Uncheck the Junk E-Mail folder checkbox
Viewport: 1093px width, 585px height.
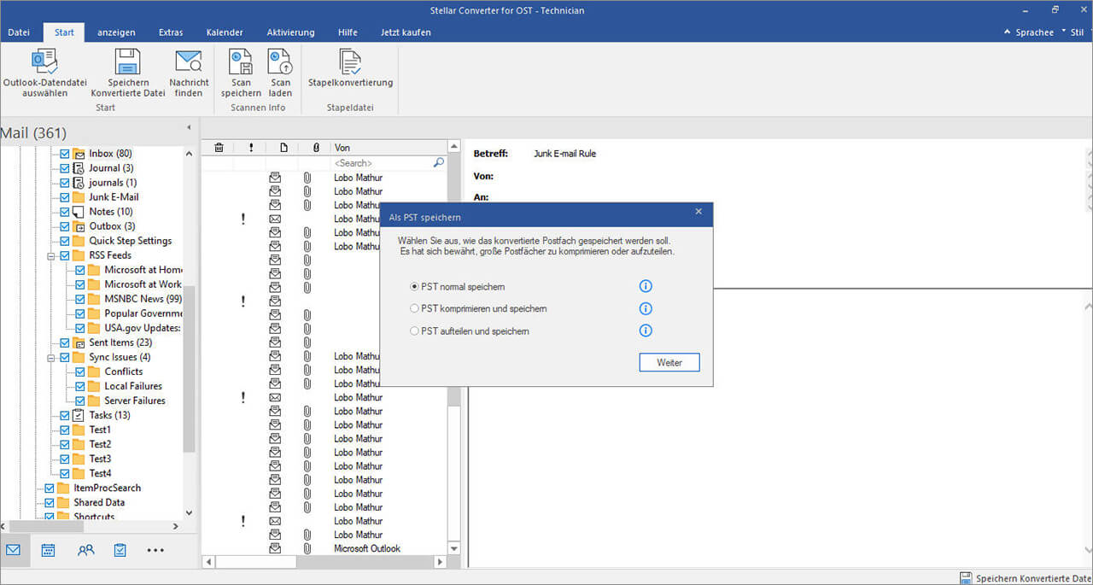[65, 197]
